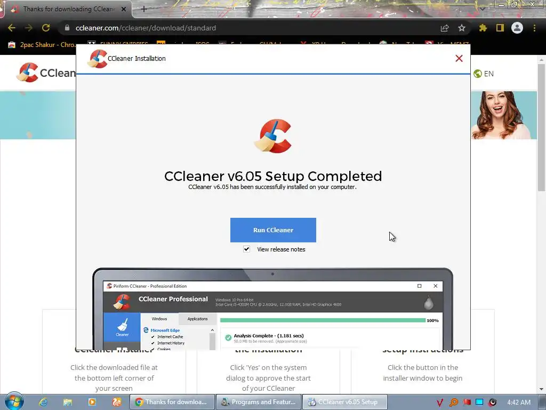
Task: Share this page from the address bar
Action: coord(445,28)
